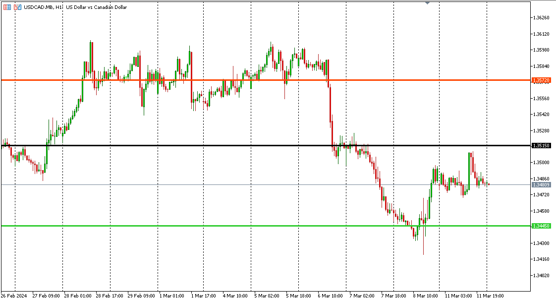
Task: Click the 1.35000 value on price scale
Action: pos(542,163)
